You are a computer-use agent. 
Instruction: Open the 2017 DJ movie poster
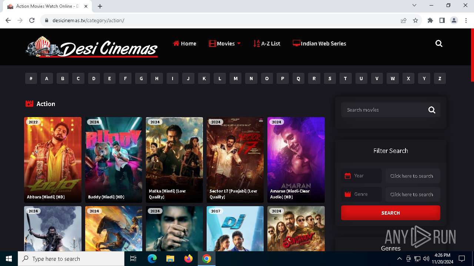[235, 229]
